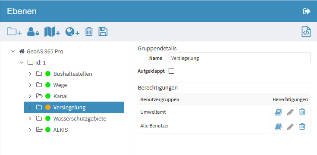The image size is (317, 155).
Task: Click the add globe web service icon
Action: [72, 32]
